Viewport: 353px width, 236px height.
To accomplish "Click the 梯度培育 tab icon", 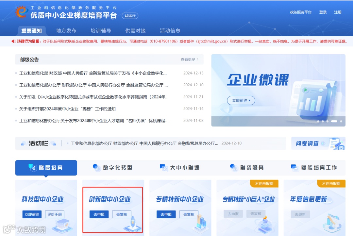I will pos(33,168).
